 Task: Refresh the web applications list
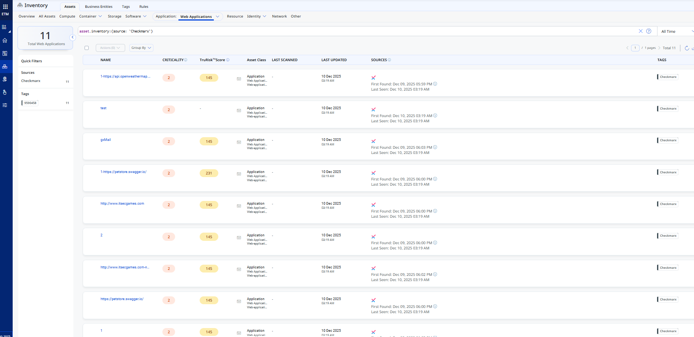[x=687, y=48]
